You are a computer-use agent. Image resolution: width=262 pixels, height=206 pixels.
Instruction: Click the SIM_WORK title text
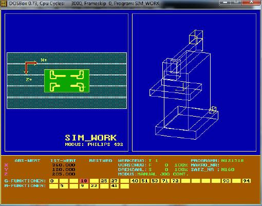[x=90, y=138]
